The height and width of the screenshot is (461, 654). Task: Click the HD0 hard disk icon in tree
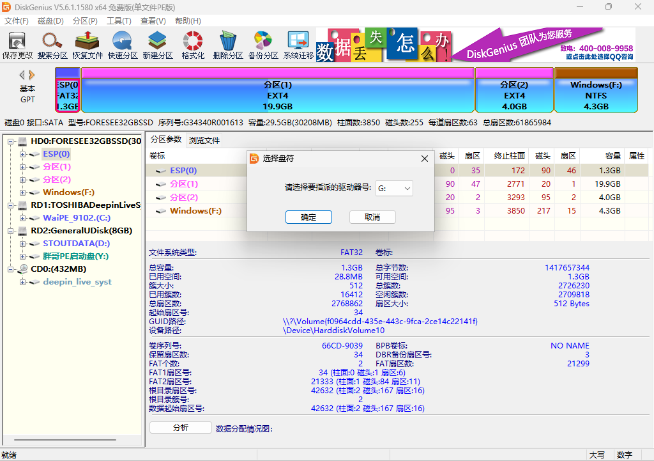23,141
